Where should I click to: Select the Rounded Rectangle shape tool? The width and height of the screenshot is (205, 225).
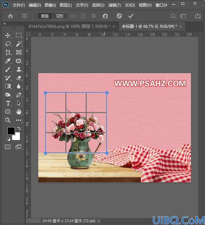click(8, 112)
